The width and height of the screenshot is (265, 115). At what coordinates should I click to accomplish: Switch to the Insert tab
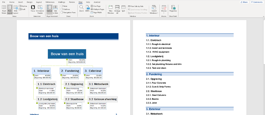coord(21,2)
